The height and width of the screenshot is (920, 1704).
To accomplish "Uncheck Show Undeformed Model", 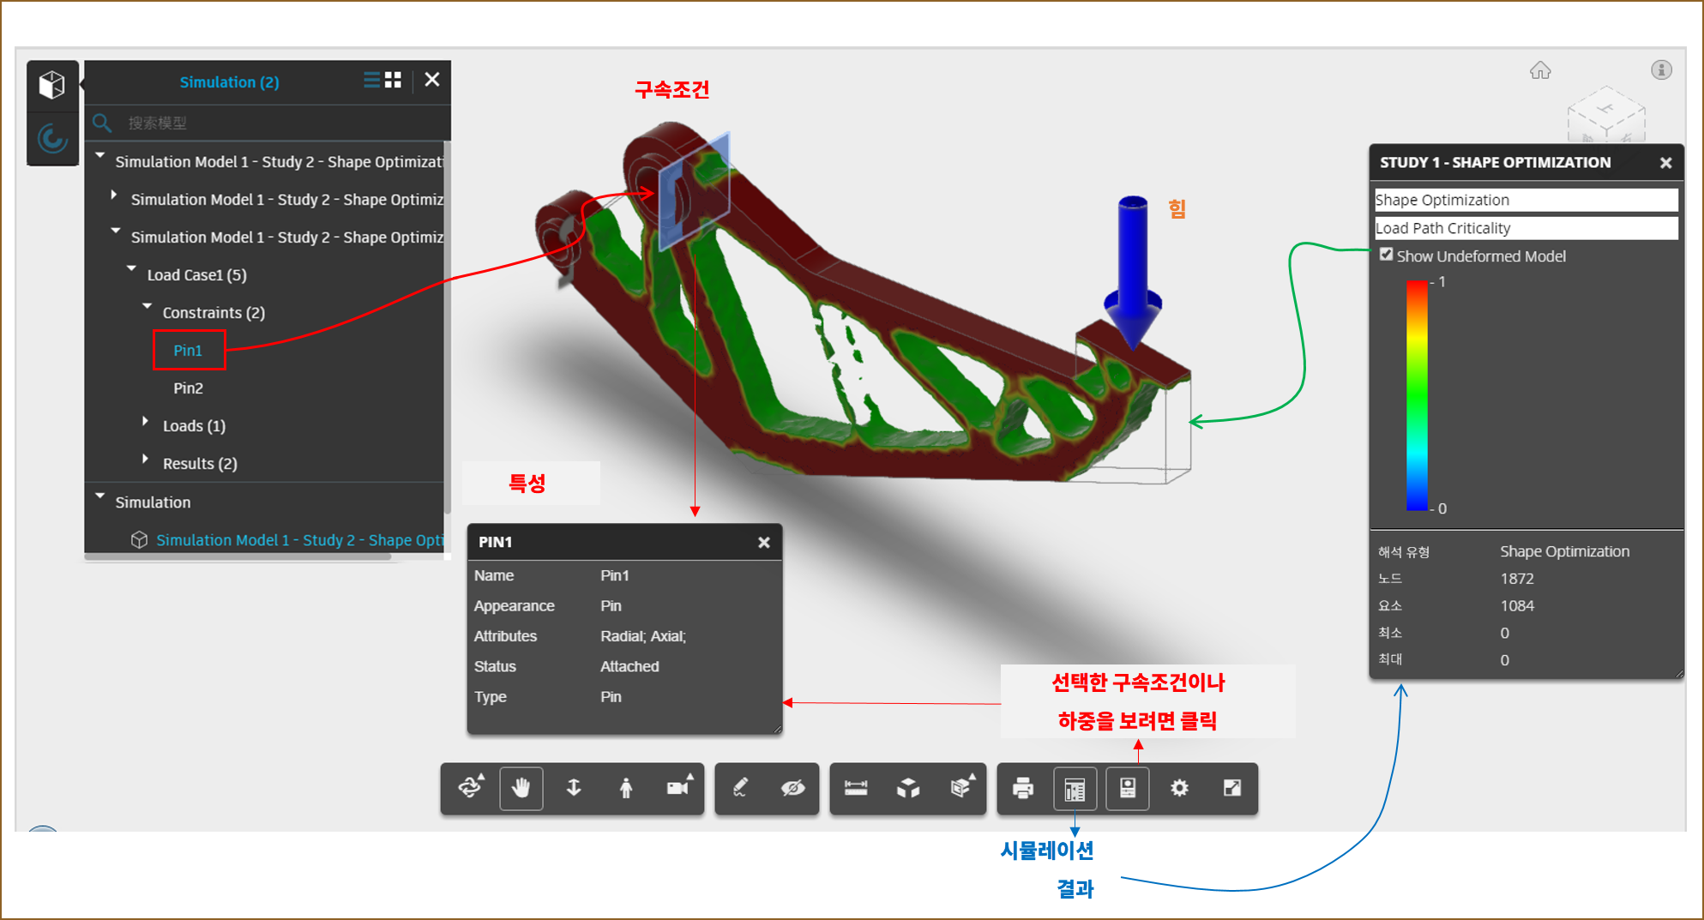I will (x=1386, y=255).
